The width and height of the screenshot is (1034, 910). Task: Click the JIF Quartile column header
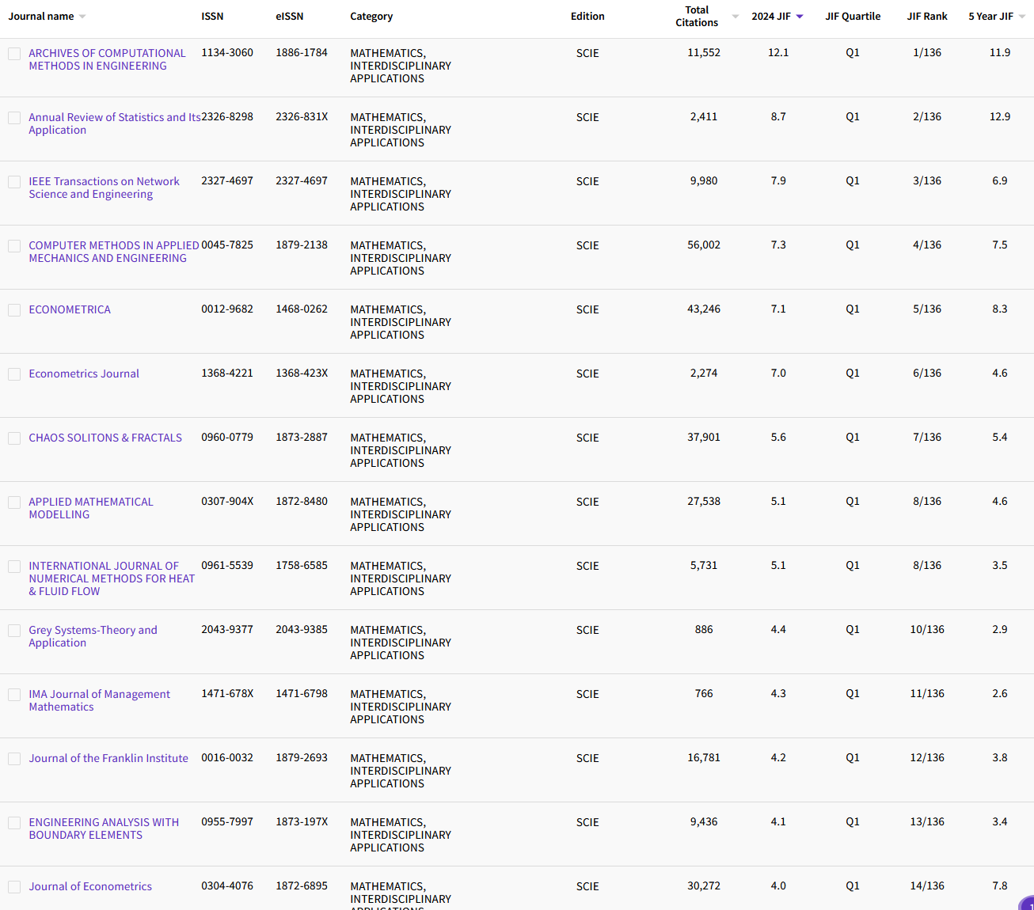853,16
